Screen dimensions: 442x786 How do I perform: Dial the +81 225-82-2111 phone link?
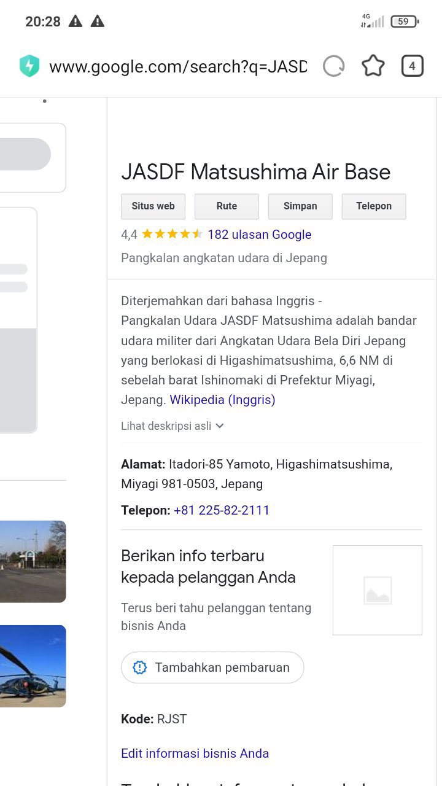coord(222,510)
